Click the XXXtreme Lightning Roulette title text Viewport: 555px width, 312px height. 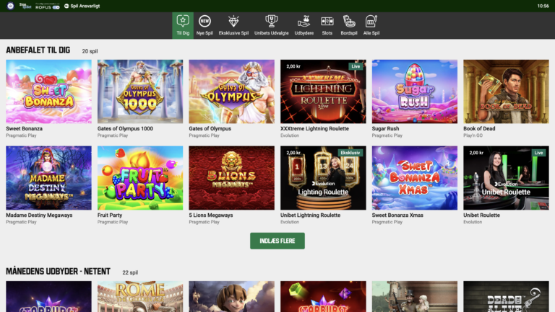coord(314,128)
